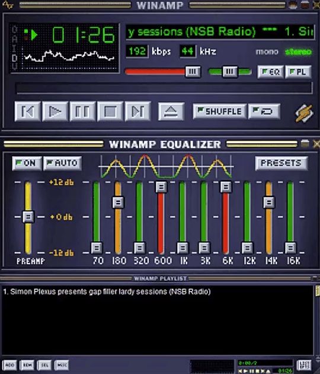Turn the equalizer ON button off
This screenshot has height=374, width=320.
[x=27, y=163]
